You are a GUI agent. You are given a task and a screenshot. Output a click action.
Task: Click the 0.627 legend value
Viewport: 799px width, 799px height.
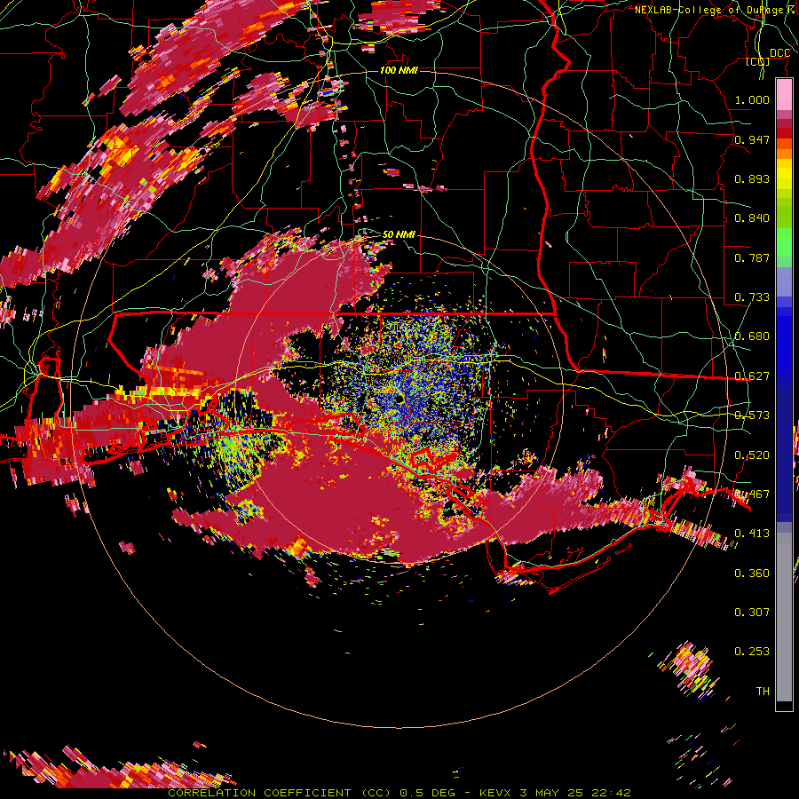point(752,376)
